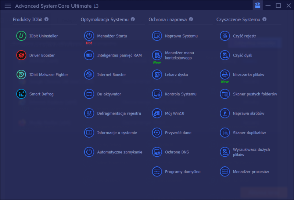Screen dimensions: 294x200
Task: Open IObit Malware Fighter shield icon
Action: [x=21, y=74]
